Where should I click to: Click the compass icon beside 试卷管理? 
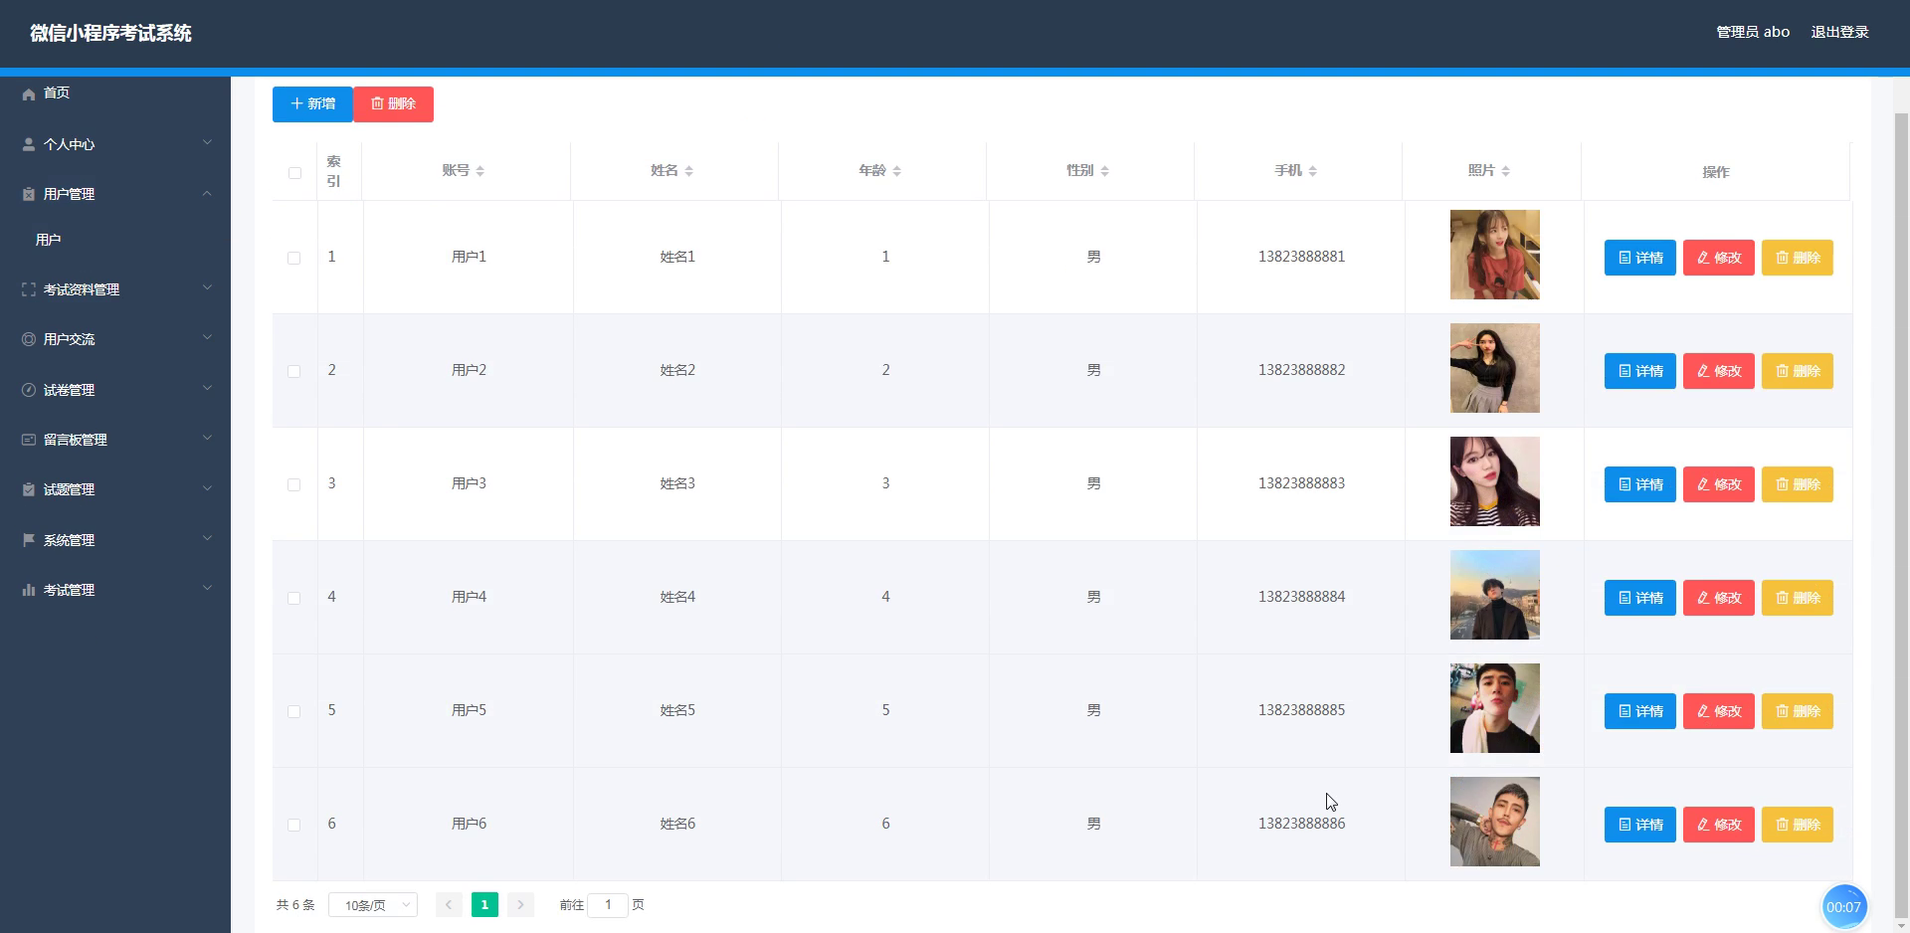(29, 390)
